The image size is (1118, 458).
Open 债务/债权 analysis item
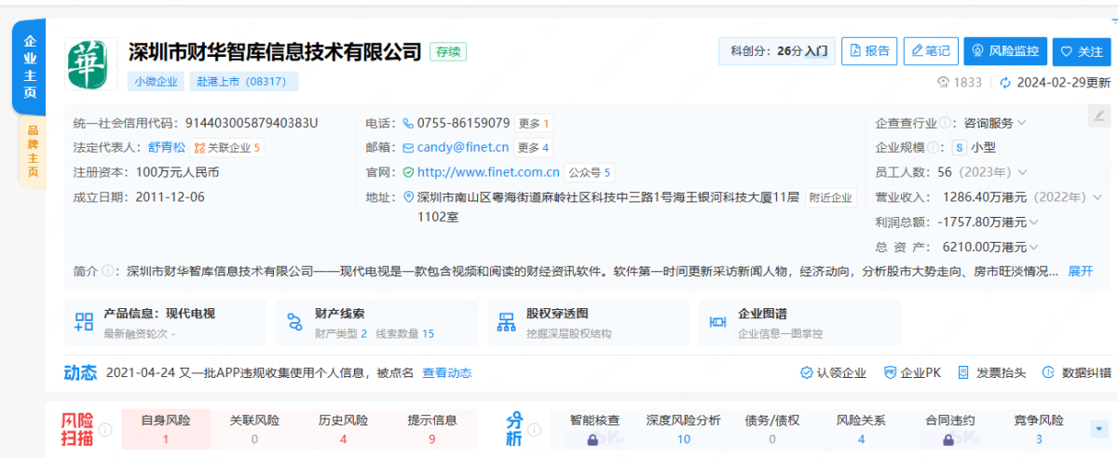(x=772, y=429)
